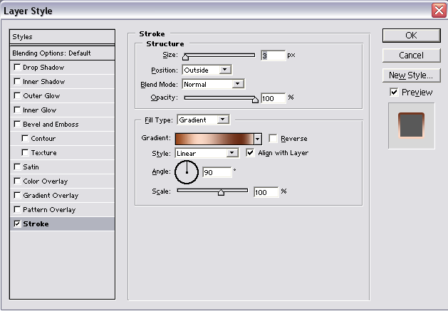Select the Contour label
Viewport: 448px width, 311px height.
pyautogui.click(x=43, y=139)
